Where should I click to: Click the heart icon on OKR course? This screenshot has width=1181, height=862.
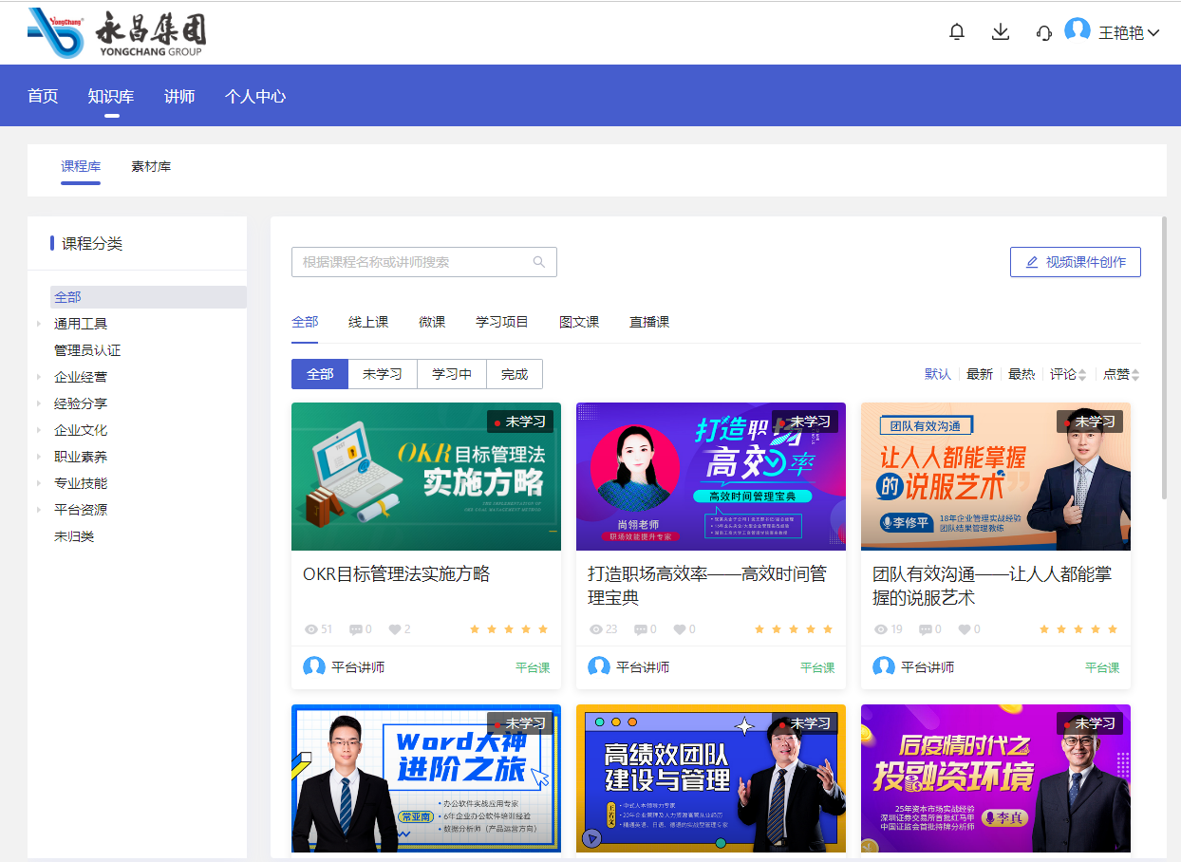pyautogui.click(x=394, y=629)
